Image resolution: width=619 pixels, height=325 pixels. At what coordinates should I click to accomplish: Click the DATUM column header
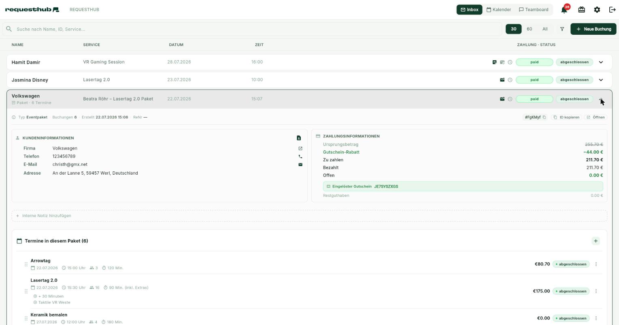(x=176, y=45)
